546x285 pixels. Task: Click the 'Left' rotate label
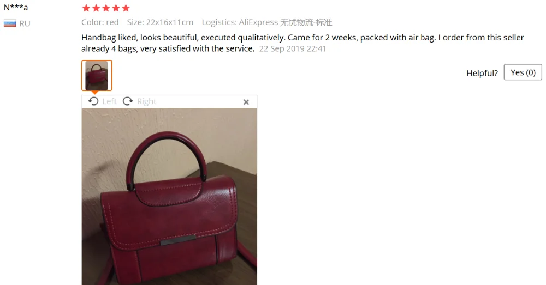tap(109, 101)
